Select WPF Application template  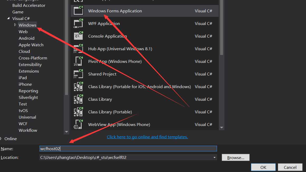coord(145,24)
